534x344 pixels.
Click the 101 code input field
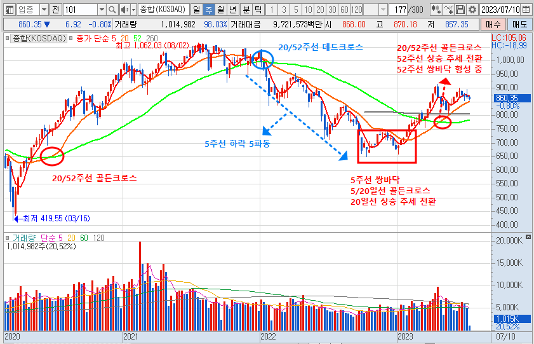tap(81, 10)
